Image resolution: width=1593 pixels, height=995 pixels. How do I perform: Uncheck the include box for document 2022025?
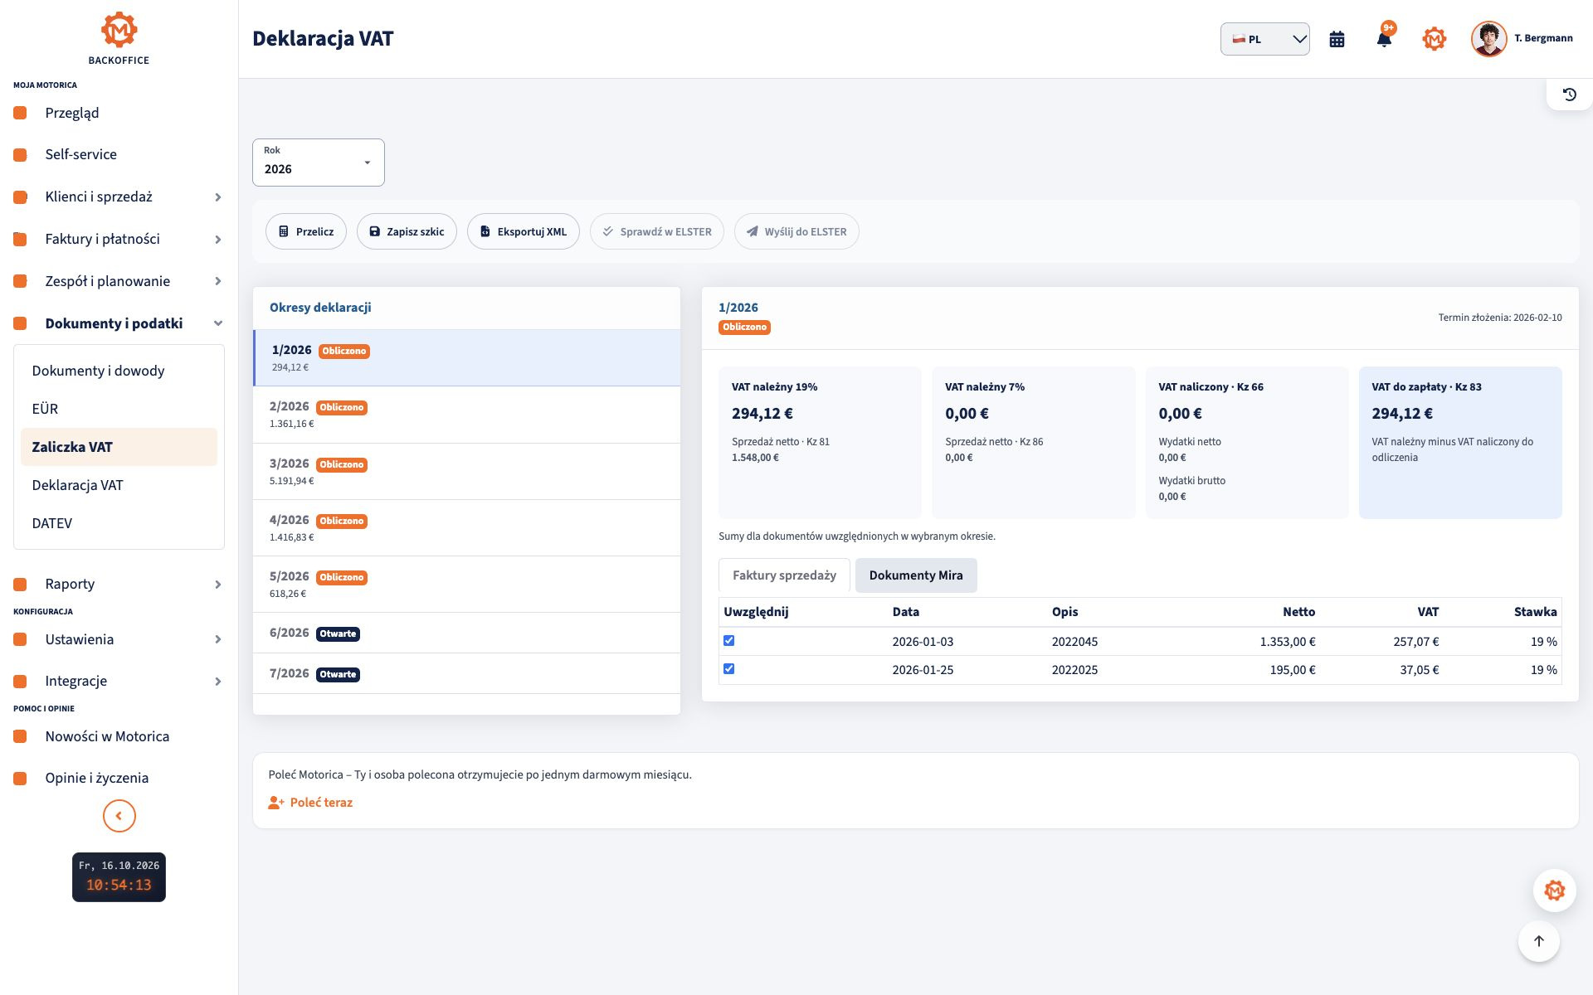[728, 669]
